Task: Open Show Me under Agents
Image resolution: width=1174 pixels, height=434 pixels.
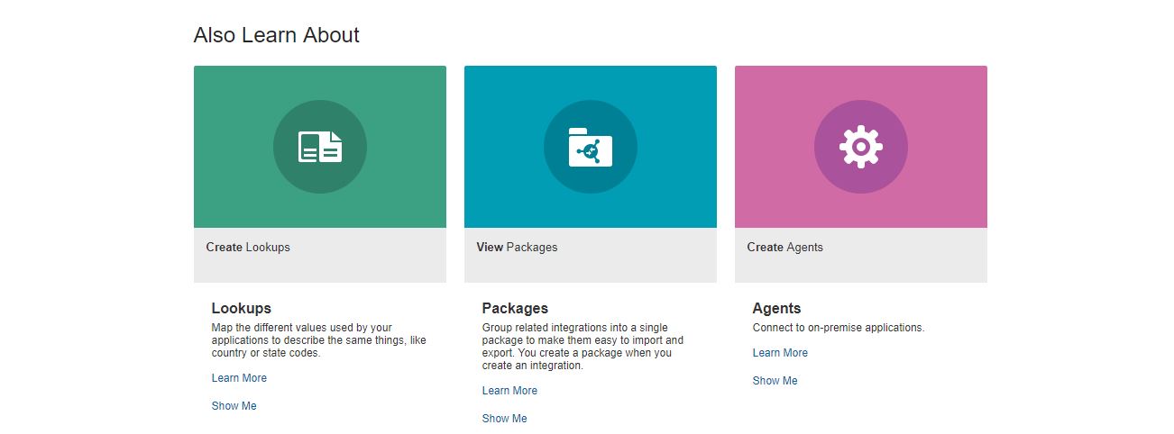Action: (x=775, y=381)
